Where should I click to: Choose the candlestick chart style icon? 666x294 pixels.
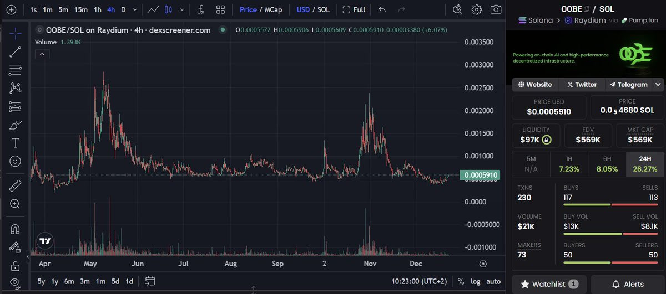click(x=168, y=9)
